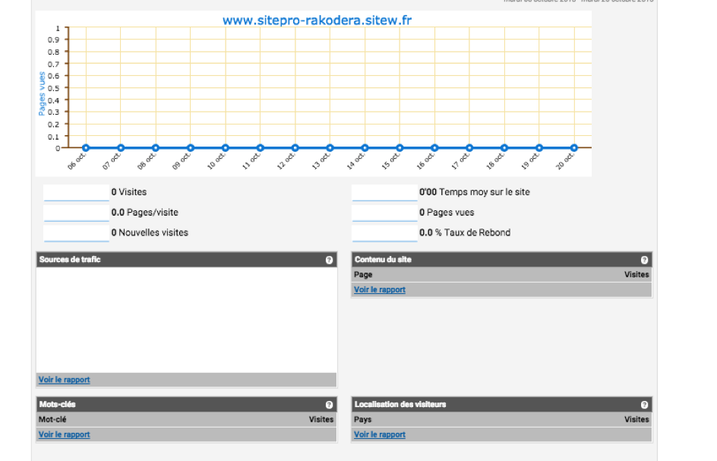Open the Mots-clés panel help icon
This screenshot has width=717, height=461.
tap(329, 405)
